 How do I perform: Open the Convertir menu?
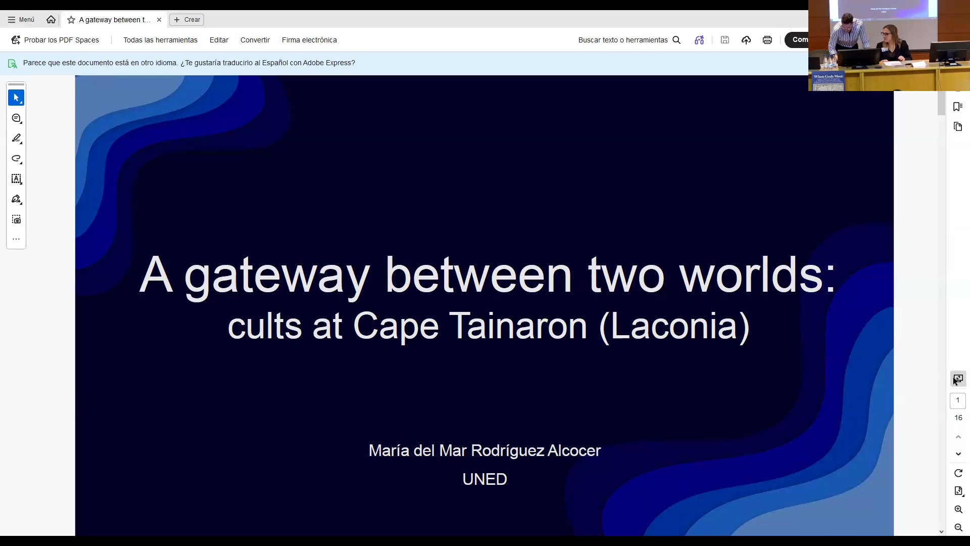(x=255, y=40)
